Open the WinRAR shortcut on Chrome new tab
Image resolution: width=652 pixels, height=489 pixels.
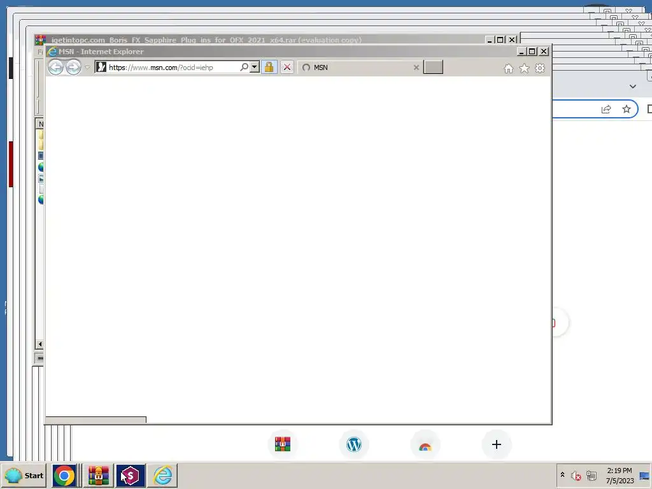pos(283,444)
